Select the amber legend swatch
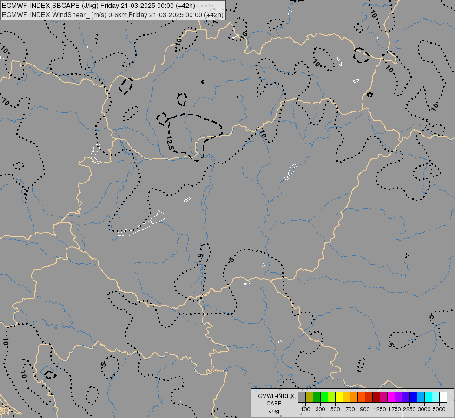Image resolution: width=455 pixels, height=418 pixels. [x=346, y=398]
